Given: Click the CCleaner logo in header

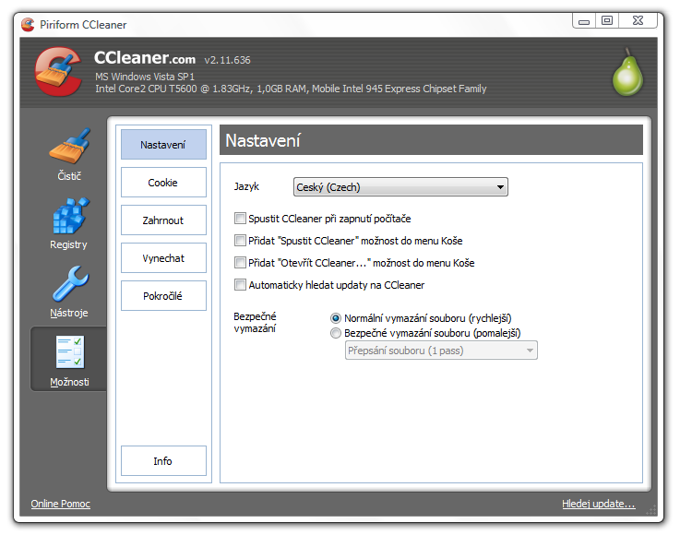Looking at the screenshot, I should coord(58,72).
